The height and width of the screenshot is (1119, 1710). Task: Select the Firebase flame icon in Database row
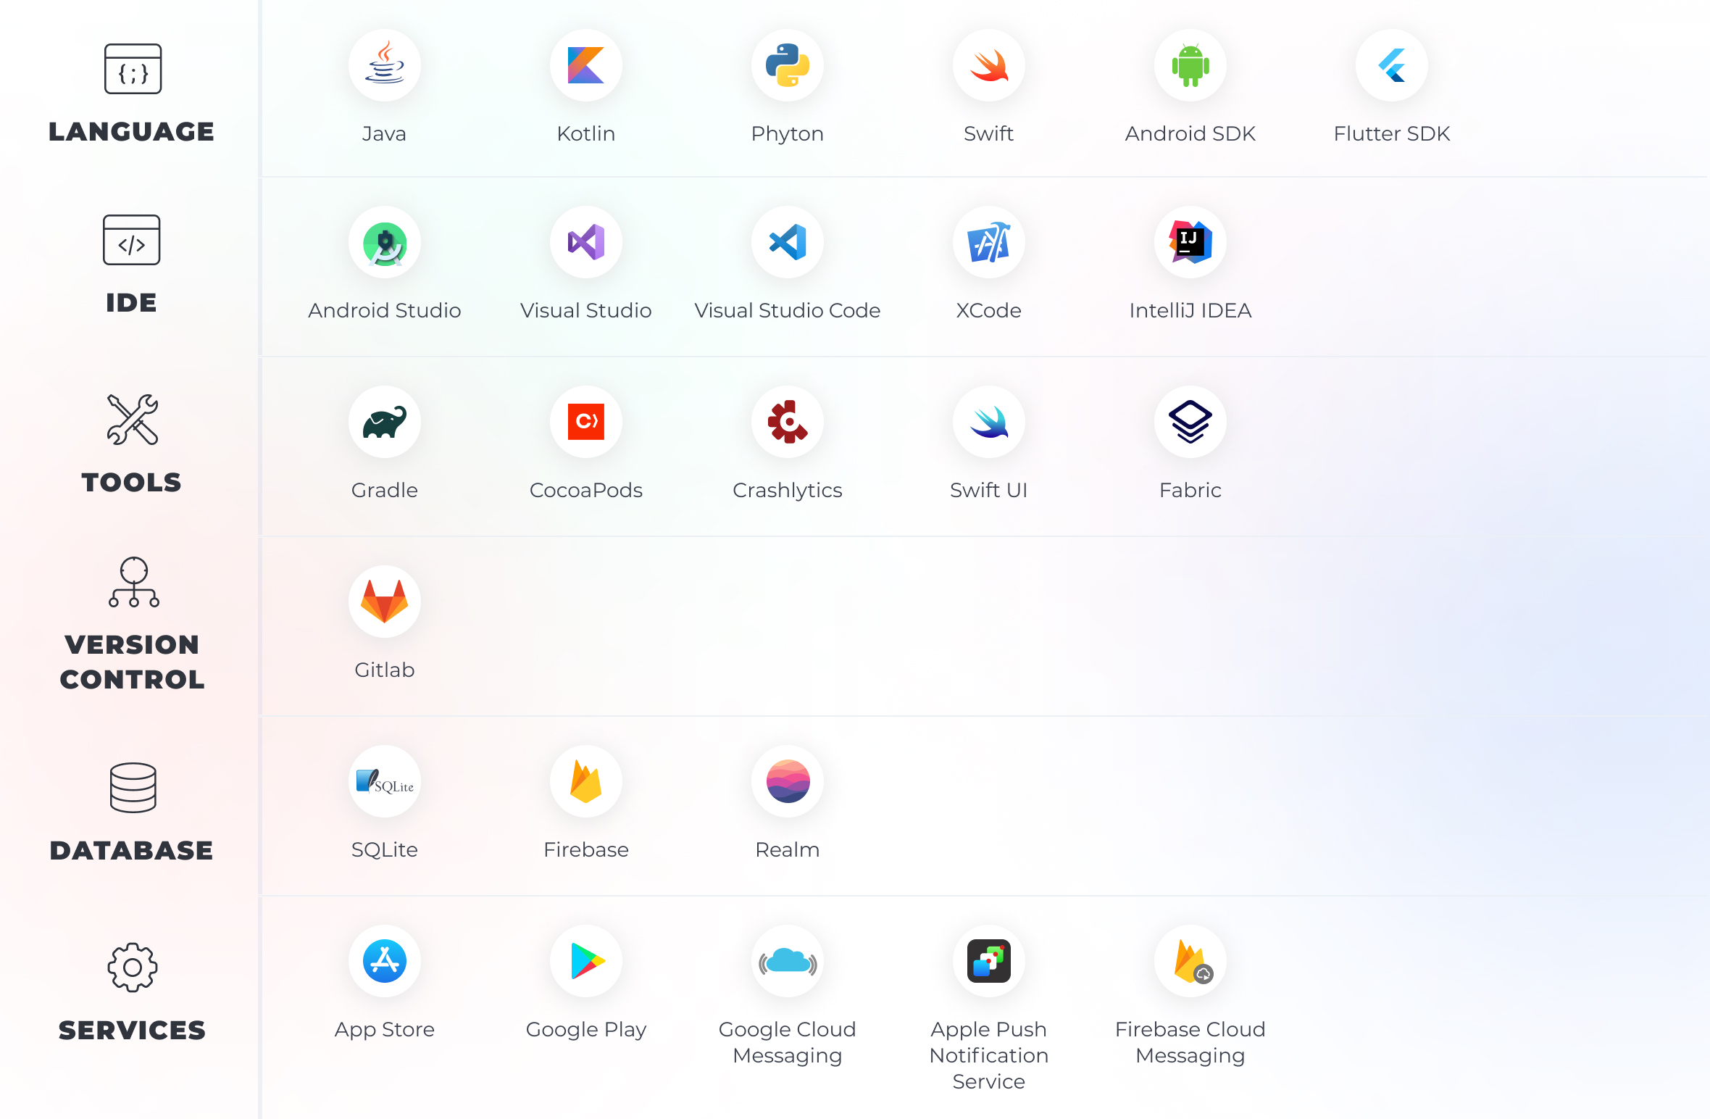586,781
